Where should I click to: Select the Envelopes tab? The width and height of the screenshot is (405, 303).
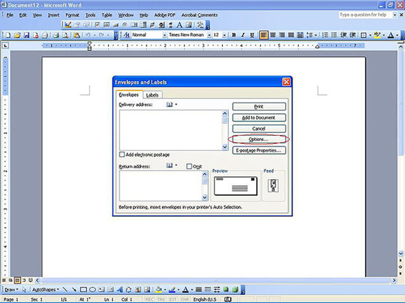click(129, 94)
